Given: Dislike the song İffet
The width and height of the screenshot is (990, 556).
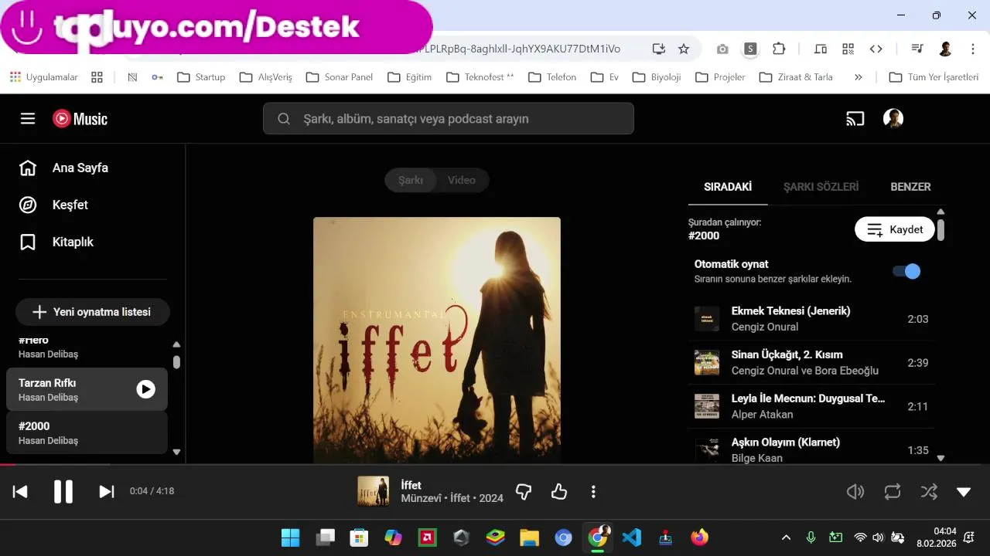Looking at the screenshot, I should (524, 492).
